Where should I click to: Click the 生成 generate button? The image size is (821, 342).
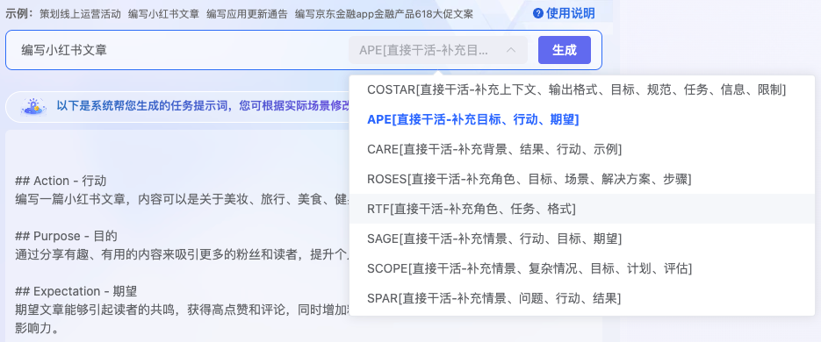pos(565,50)
